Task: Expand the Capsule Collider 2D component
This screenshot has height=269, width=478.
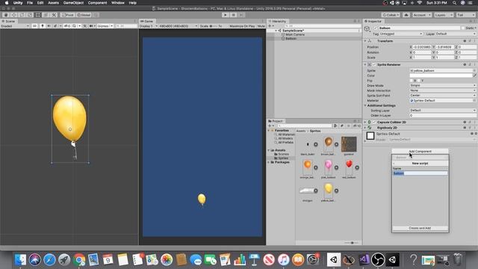Action: (x=365, y=122)
